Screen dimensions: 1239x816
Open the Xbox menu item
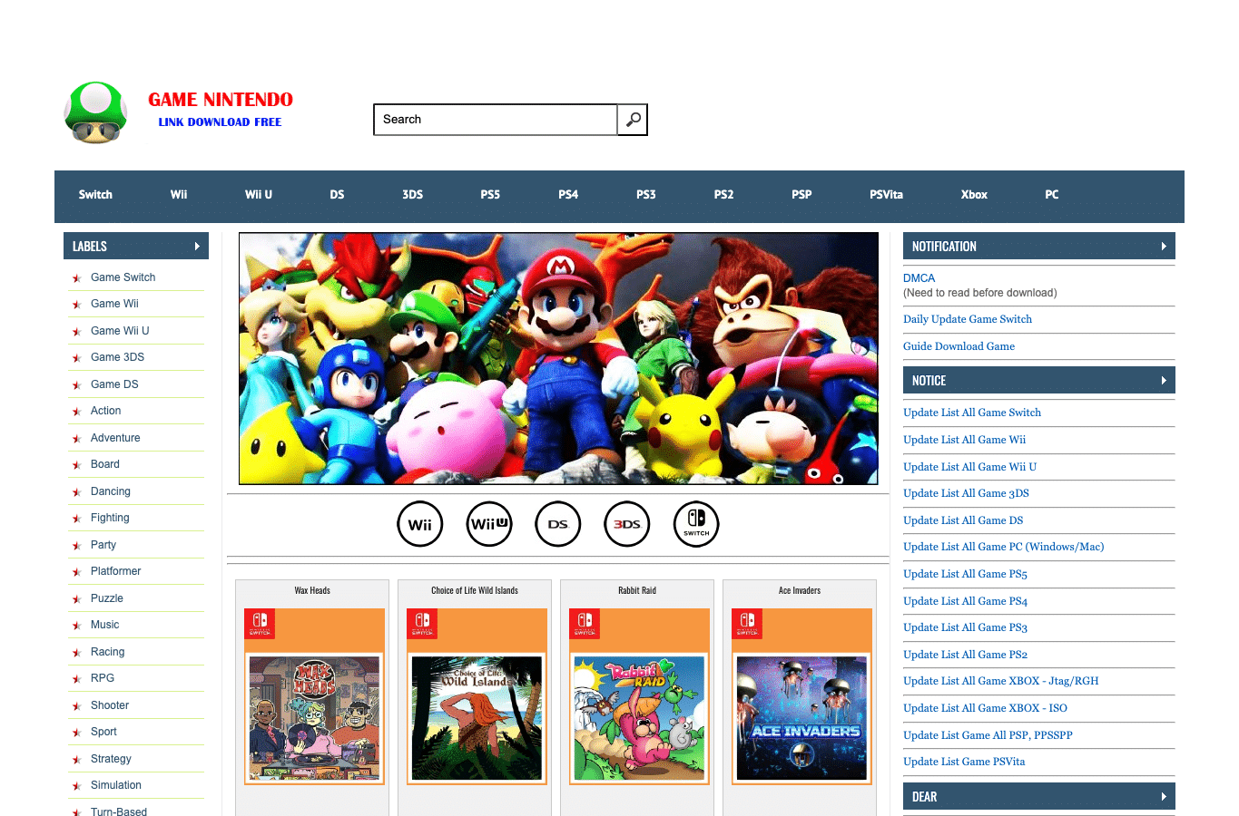coord(974,195)
